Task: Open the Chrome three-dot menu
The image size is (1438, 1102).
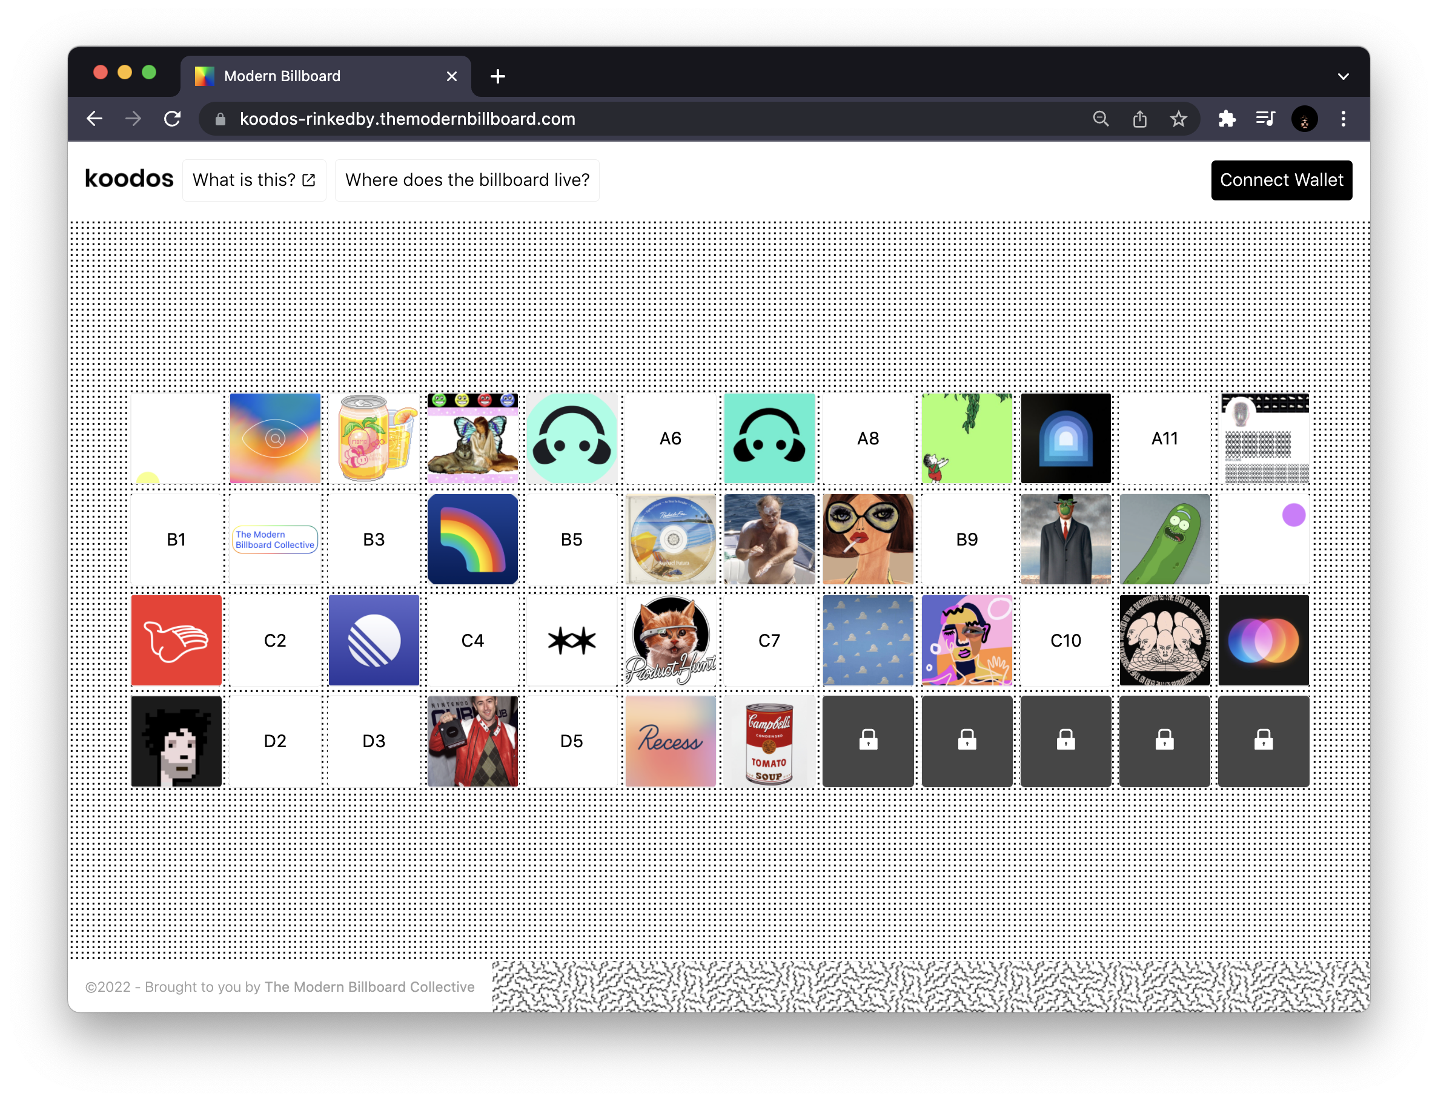Action: [1343, 119]
